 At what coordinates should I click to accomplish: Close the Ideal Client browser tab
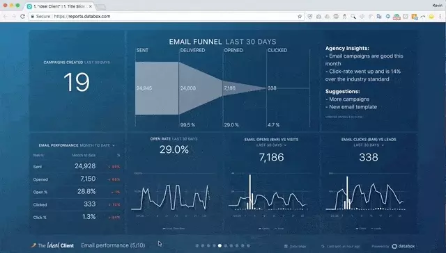(91, 6)
